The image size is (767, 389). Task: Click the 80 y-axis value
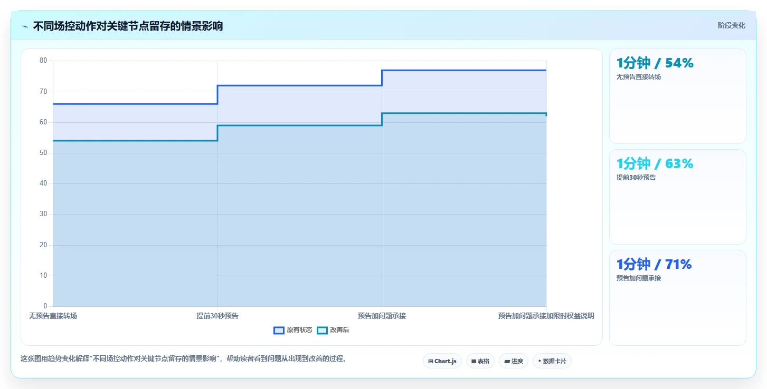[x=43, y=61]
